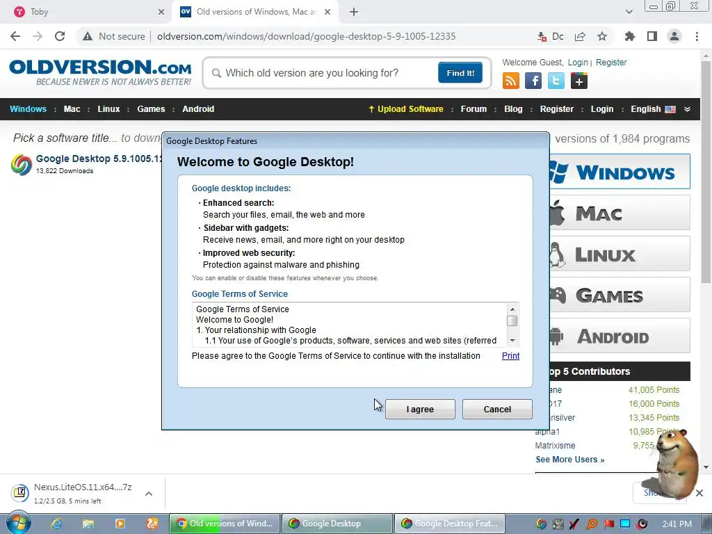Viewport: 712px width, 534px height.
Task: Click Login in the black navigation bar
Action: coord(601,109)
